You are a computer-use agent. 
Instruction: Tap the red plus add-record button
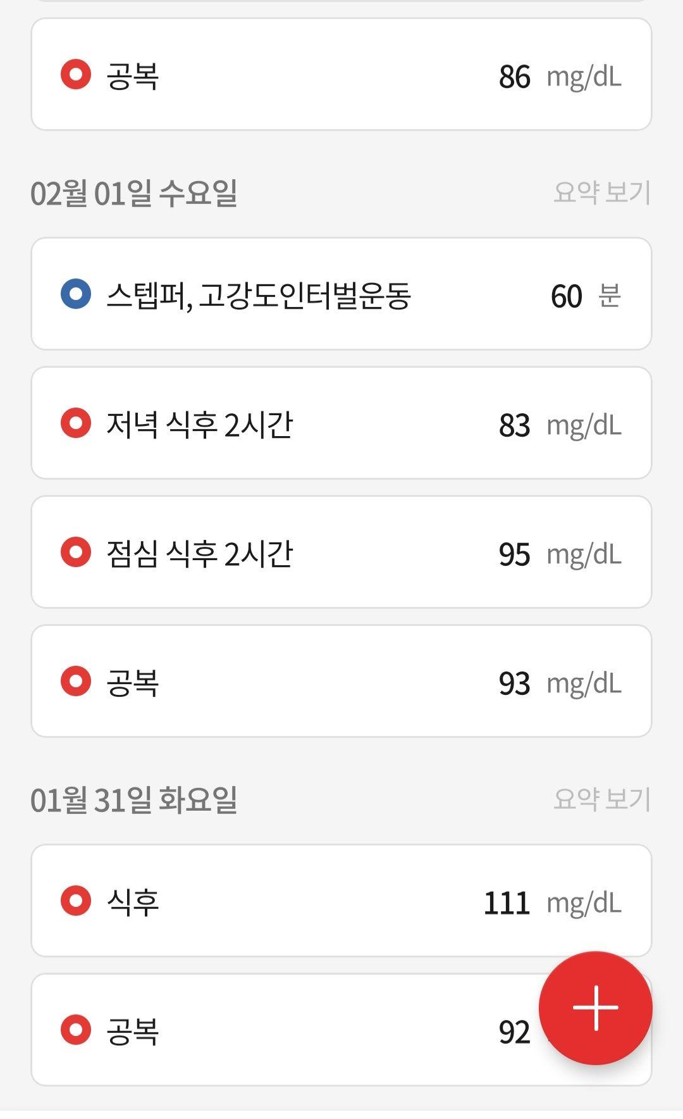click(595, 1008)
